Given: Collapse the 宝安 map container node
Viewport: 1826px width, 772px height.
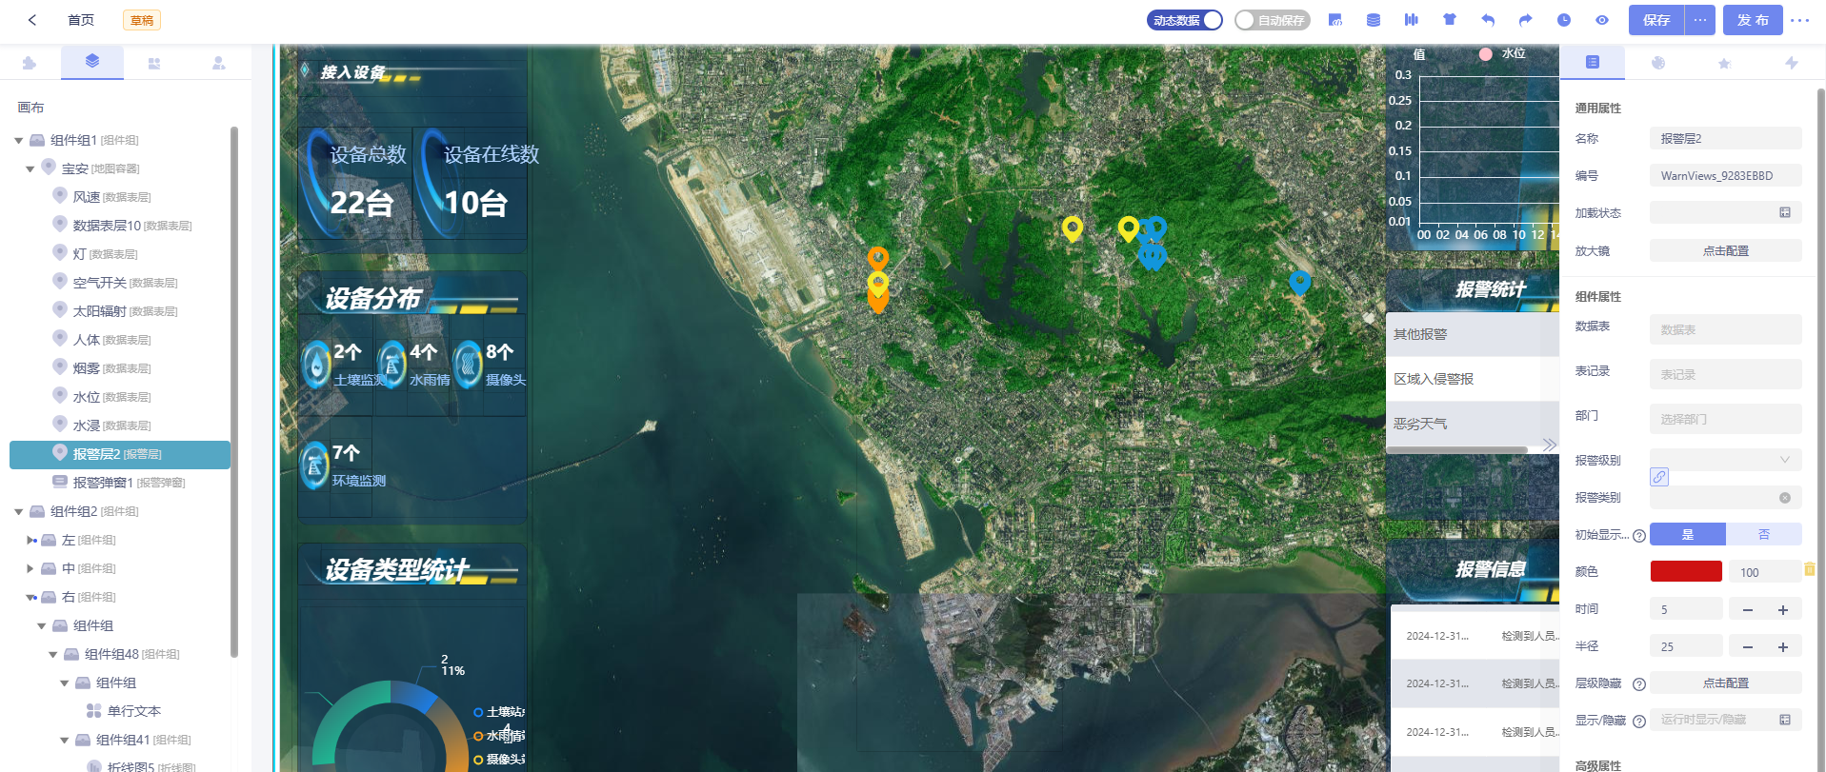Looking at the screenshot, I should (x=30, y=169).
